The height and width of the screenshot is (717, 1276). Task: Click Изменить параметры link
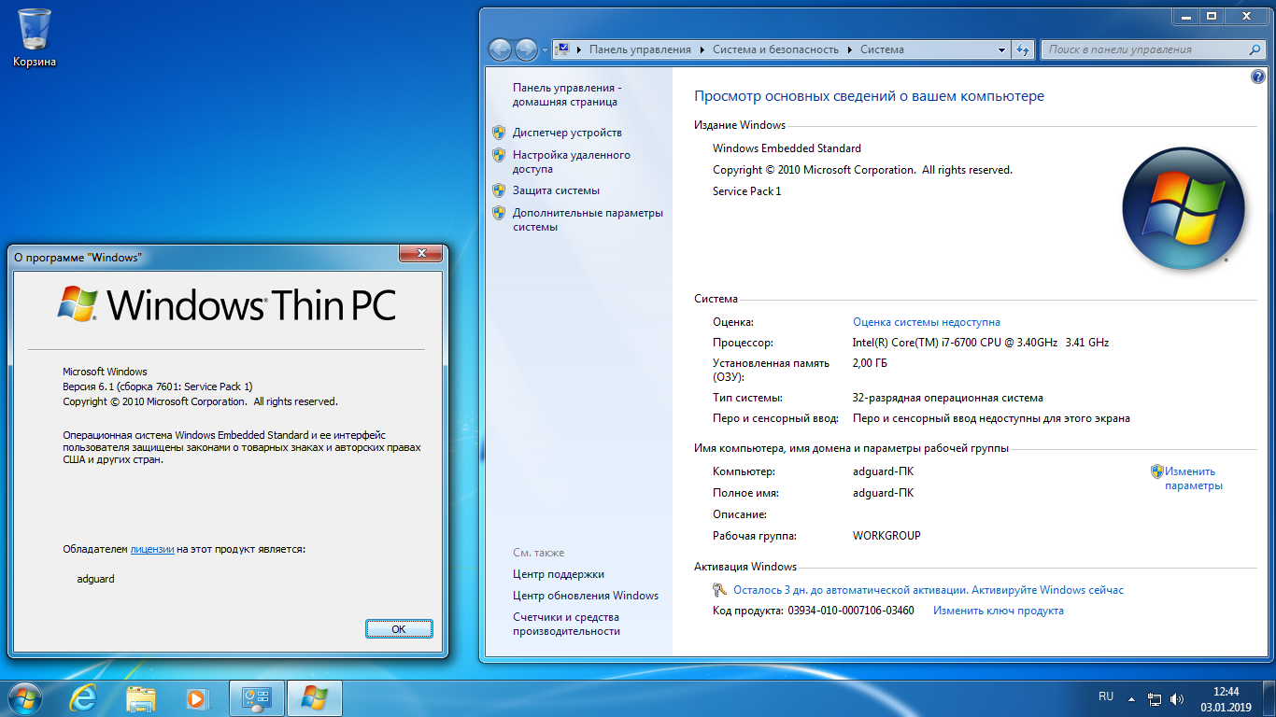click(1193, 479)
